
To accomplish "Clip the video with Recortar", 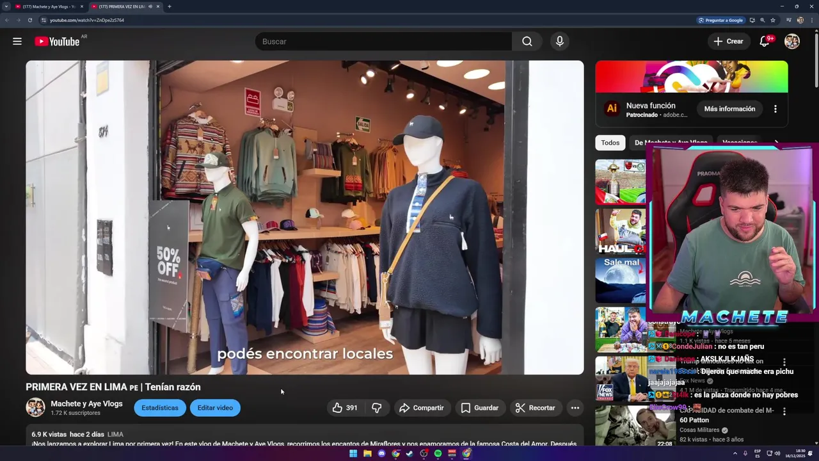I will [536, 408].
